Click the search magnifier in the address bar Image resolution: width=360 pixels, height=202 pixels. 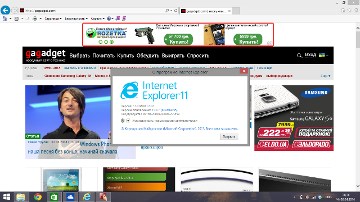[167, 11]
